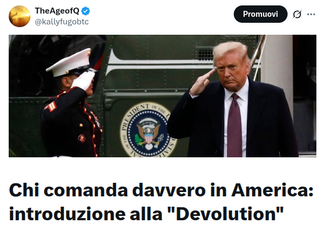Open TheAgeofQ golden profile avatar
The width and height of the screenshot is (324, 230).
coord(20,16)
